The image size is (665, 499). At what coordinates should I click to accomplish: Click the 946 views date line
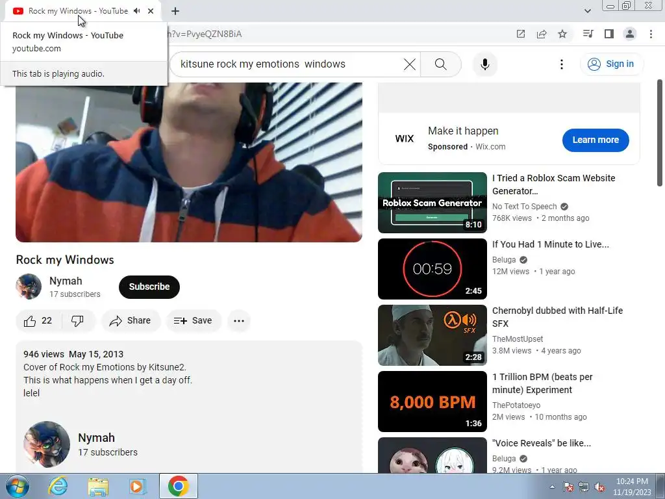73,354
